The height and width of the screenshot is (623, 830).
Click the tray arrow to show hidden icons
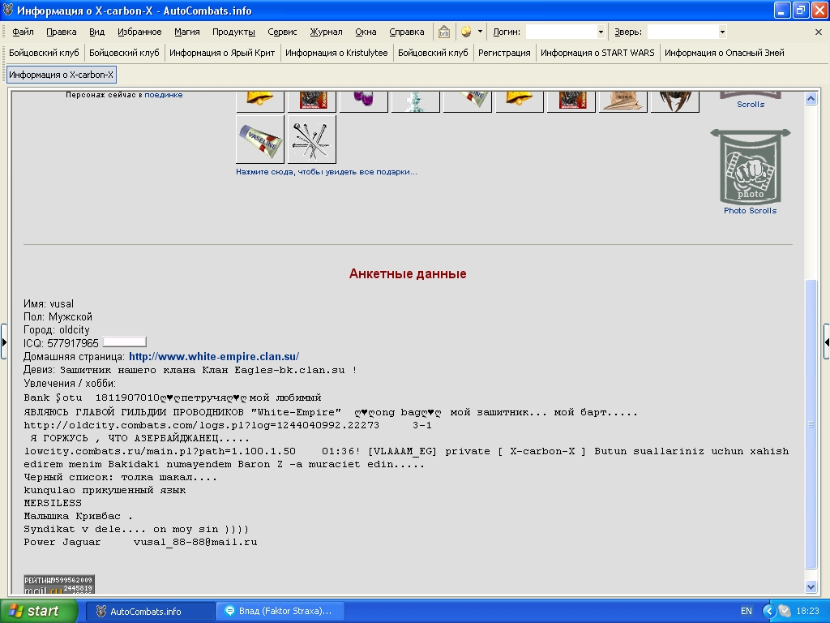[768, 611]
